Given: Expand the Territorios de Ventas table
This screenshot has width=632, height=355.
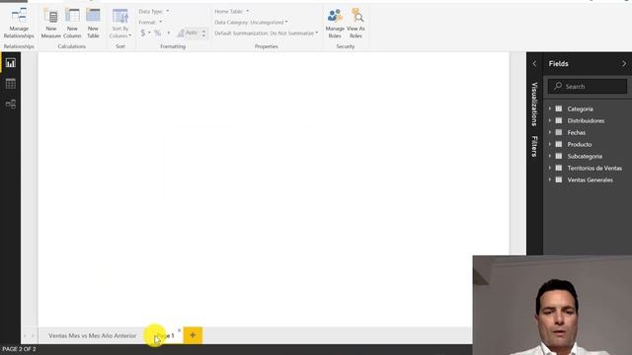Looking at the screenshot, I should pyautogui.click(x=550, y=168).
